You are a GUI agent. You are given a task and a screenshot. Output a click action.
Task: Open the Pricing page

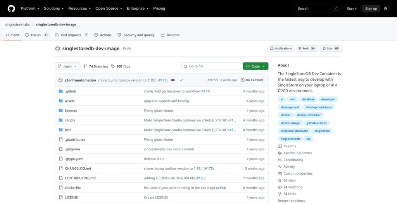[x=159, y=8]
